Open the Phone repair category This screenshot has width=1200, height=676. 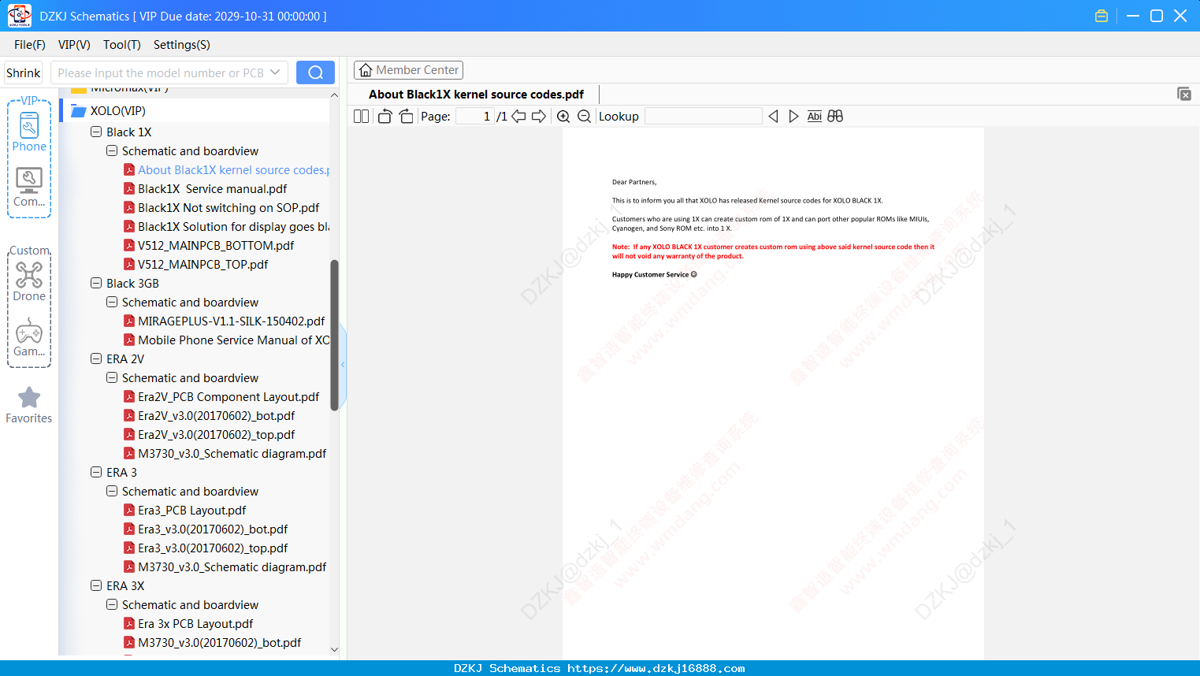click(x=29, y=132)
